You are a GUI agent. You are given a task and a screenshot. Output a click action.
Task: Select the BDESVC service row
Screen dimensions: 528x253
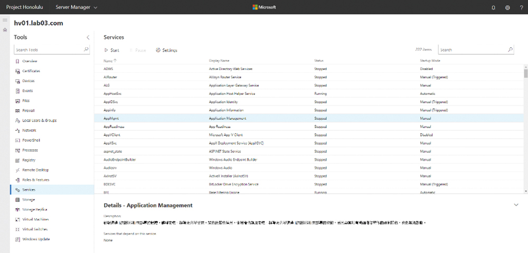point(309,184)
